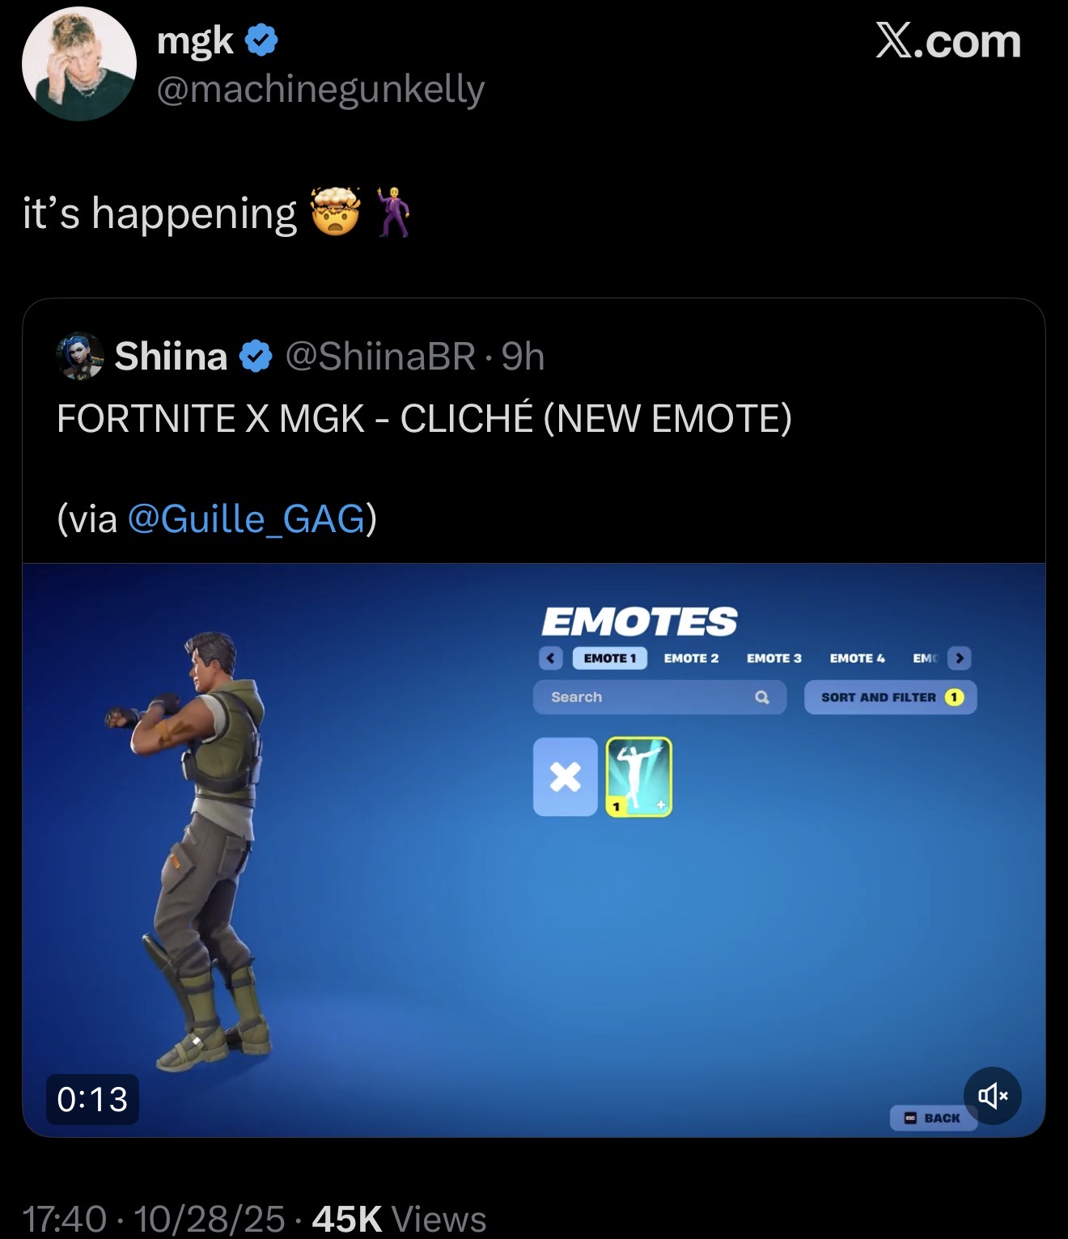Click the magnifier icon in Search
The height and width of the screenshot is (1239, 1068).
pyautogui.click(x=761, y=697)
